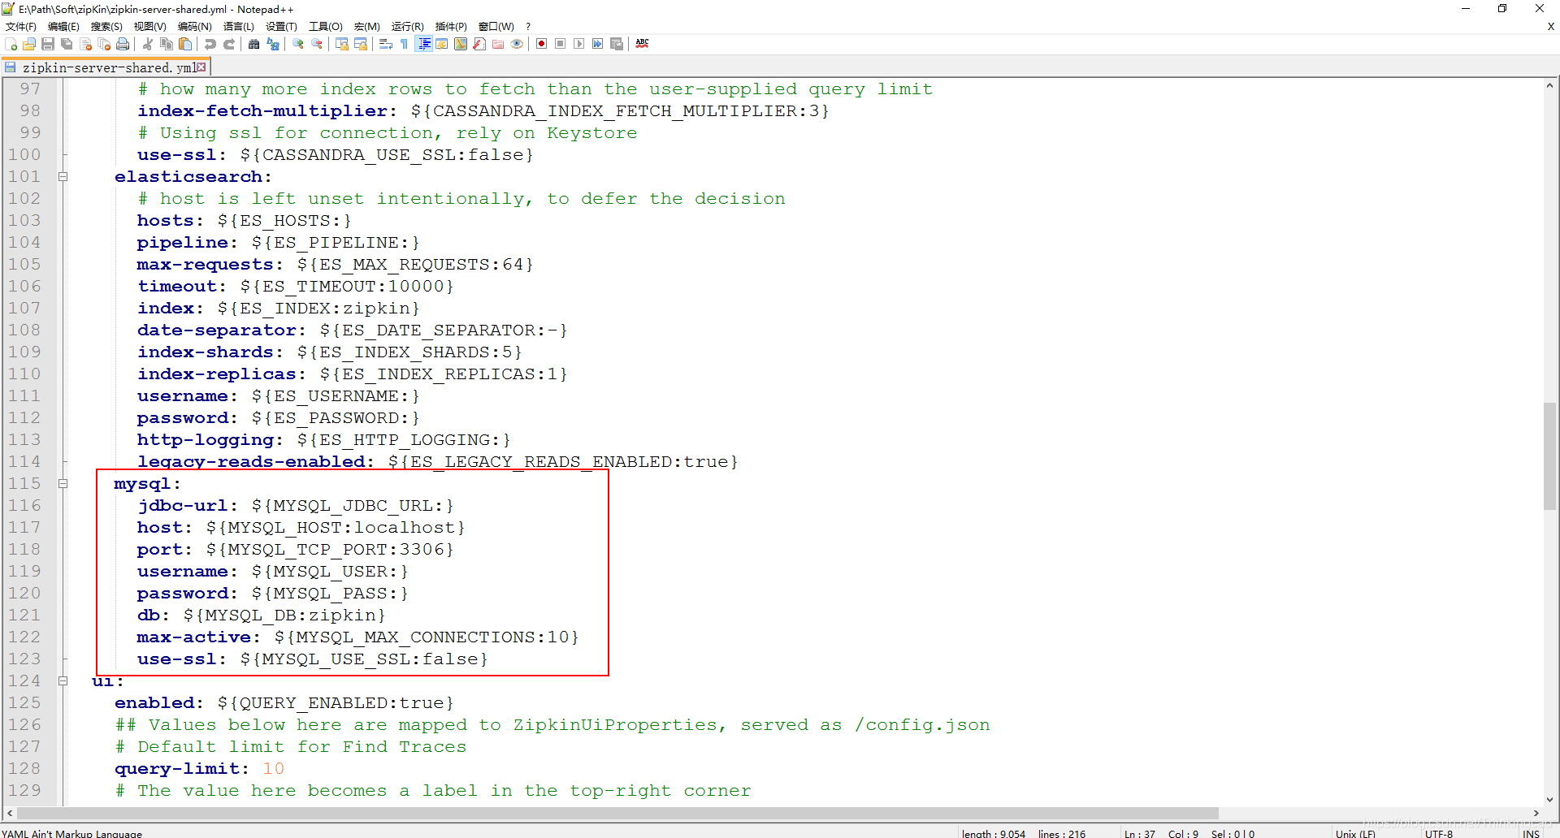
Task: Click the Close document toolbar icon
Action: (x=85, y=44)
